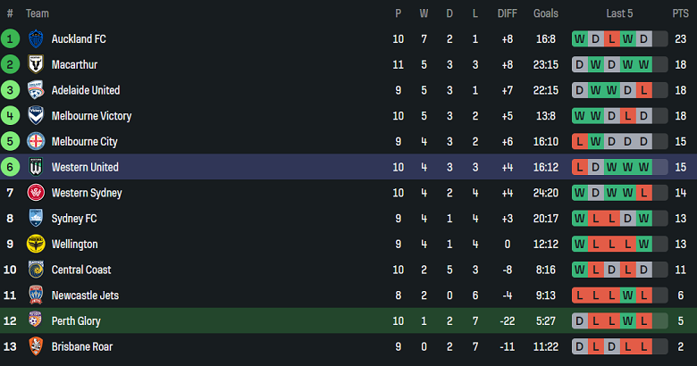
Task: Click Melbourne City's first red L badge
Action: 579,142
